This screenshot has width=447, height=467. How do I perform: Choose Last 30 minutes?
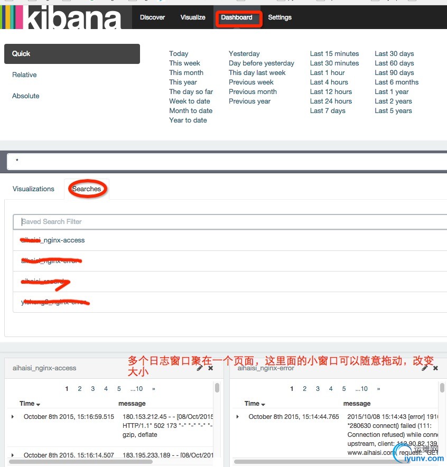tap(334, 63)
